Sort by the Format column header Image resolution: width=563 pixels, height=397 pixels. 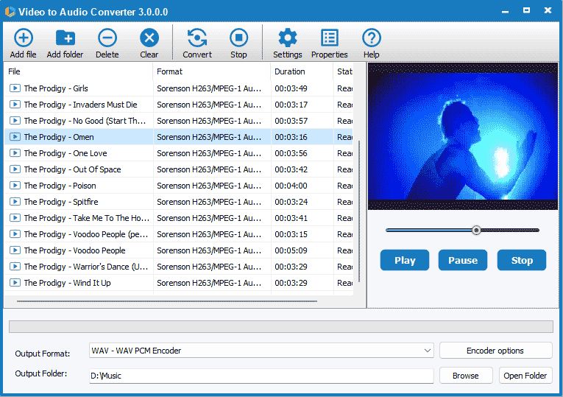(212, 71)
